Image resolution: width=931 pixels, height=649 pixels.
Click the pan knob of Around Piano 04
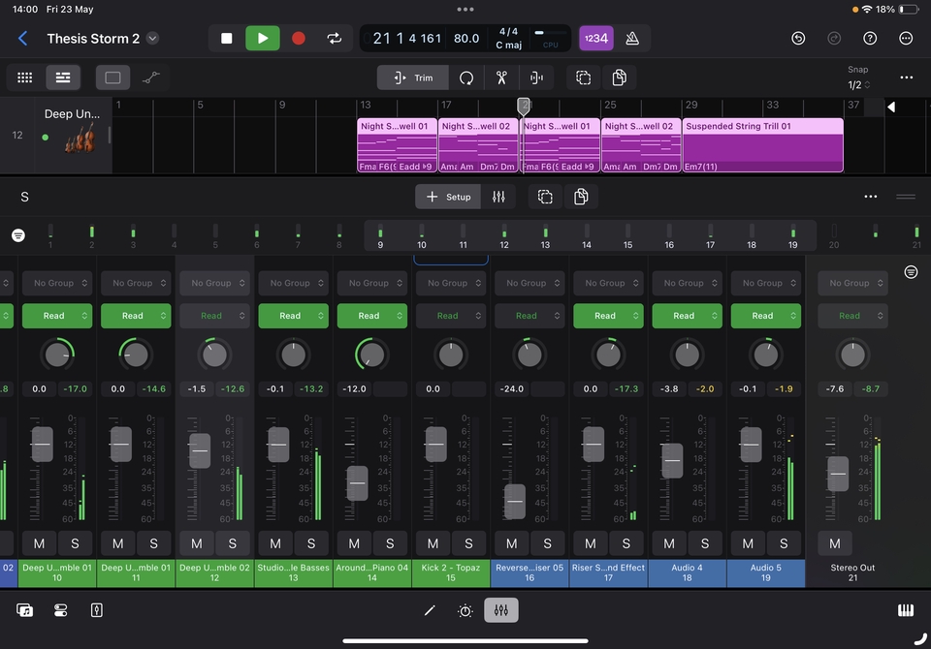point(371,355)
